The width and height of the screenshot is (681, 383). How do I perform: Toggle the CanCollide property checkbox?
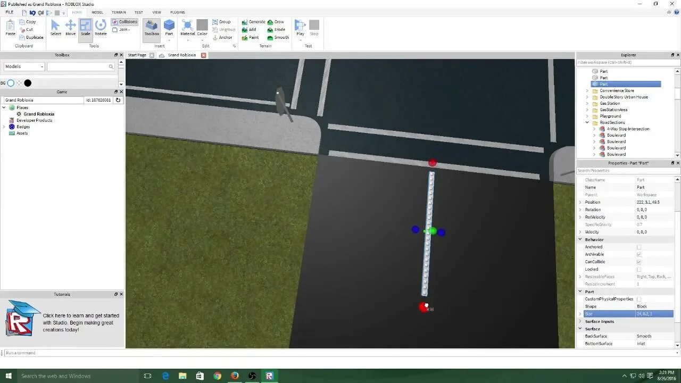639,262
